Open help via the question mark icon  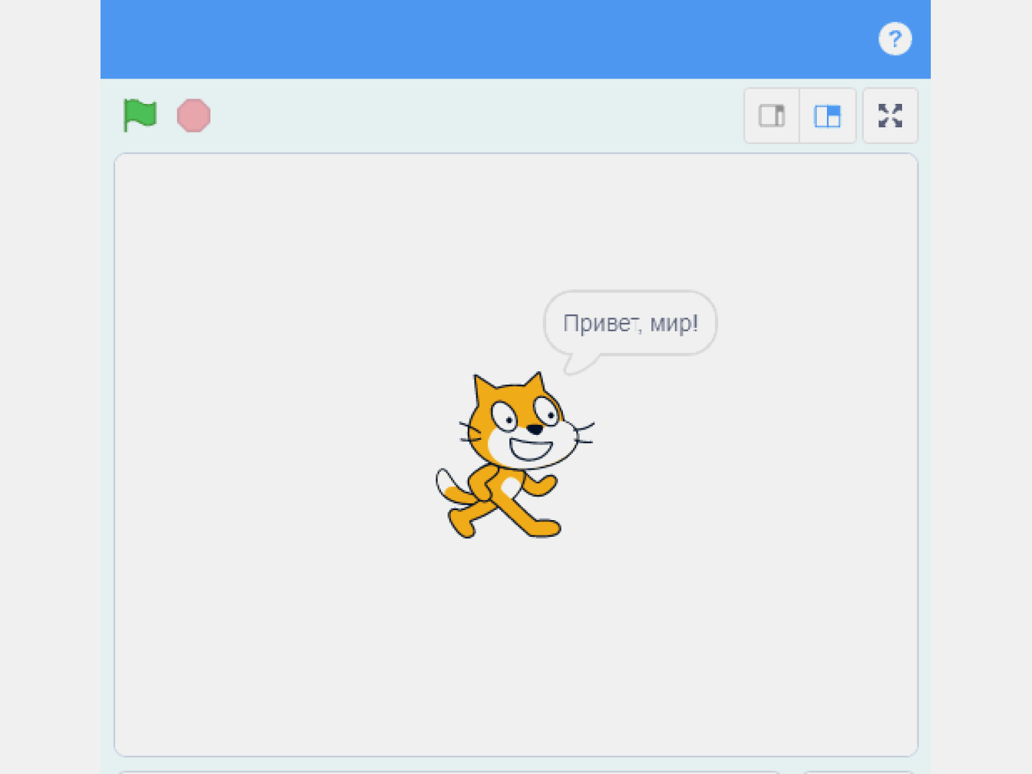coord(895,39)
